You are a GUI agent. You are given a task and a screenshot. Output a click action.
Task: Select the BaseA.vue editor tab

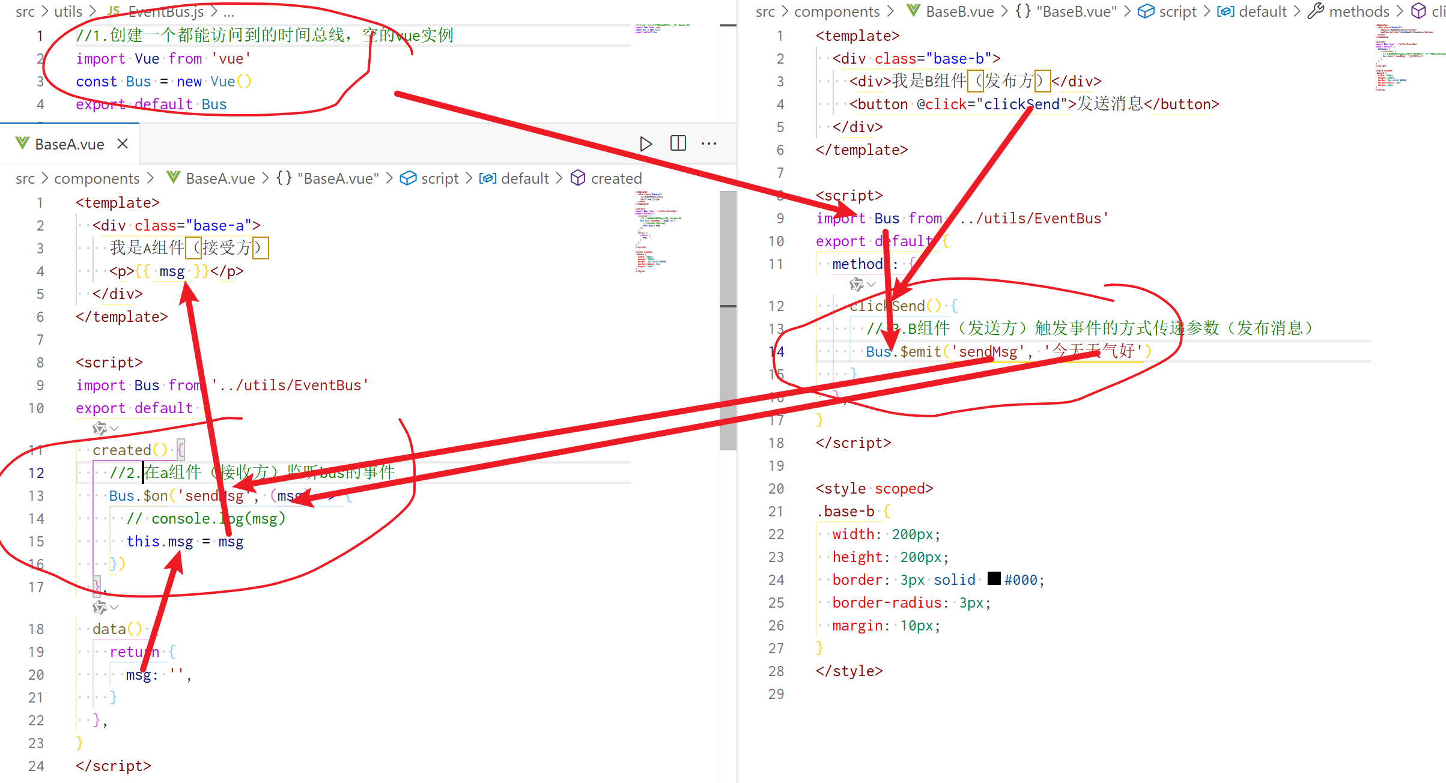(70, 144)
